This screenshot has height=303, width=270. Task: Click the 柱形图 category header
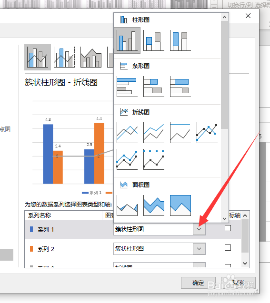point(141,20)
